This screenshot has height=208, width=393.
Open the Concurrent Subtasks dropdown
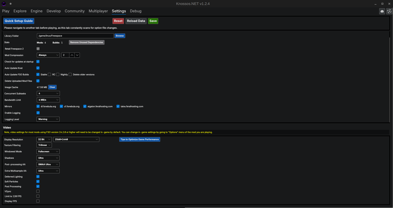pos(48,93)
